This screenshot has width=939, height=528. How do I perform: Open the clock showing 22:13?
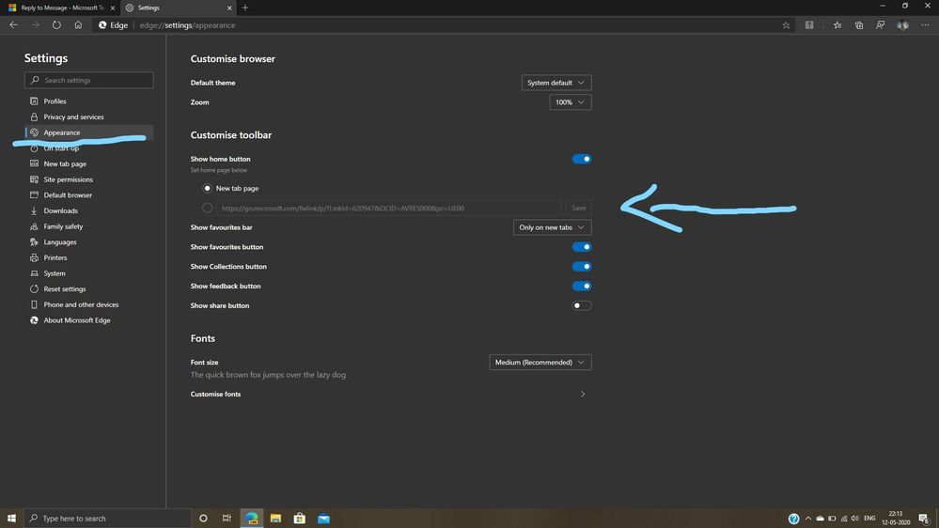pos(896,518)
